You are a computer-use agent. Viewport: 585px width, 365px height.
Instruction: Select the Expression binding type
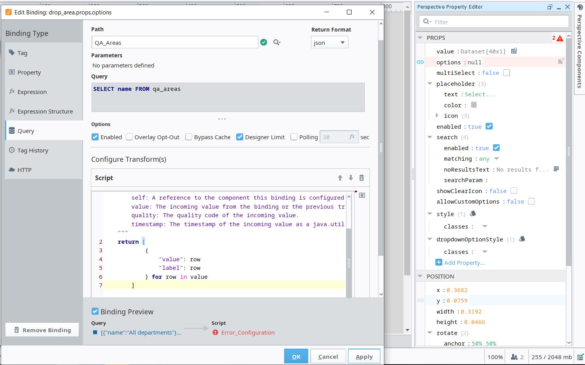click(44, 92)
